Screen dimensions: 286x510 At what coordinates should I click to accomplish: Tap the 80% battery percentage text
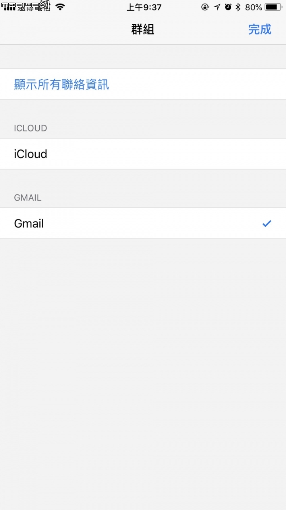point(253,7)
